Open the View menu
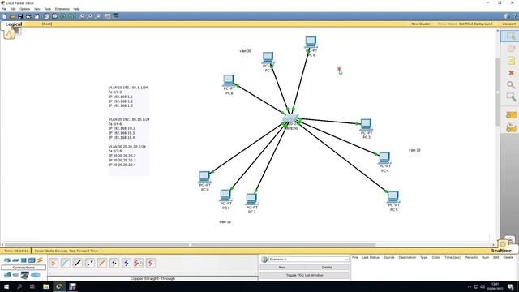The height and width of the screenshot is (292, 519). tap(37, 9)
